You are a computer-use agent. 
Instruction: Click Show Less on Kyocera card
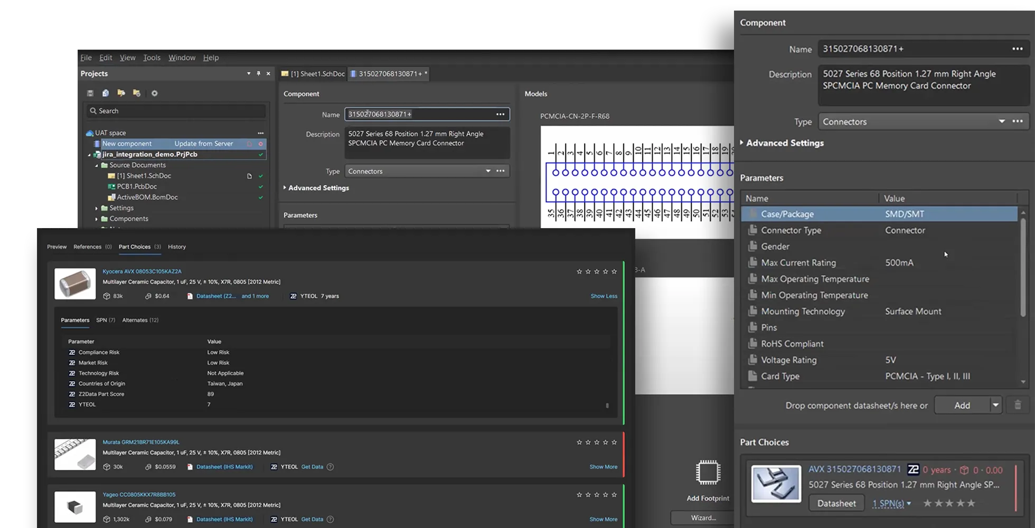(604, 296)
